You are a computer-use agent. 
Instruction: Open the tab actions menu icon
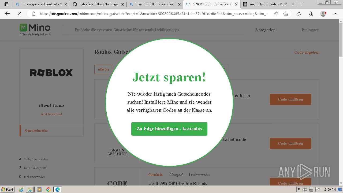6,4
